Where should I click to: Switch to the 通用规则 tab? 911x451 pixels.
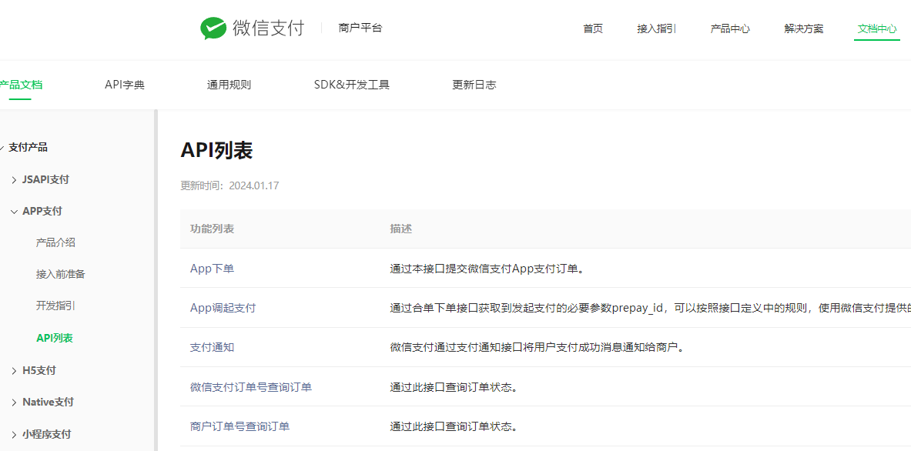(229, 85)
